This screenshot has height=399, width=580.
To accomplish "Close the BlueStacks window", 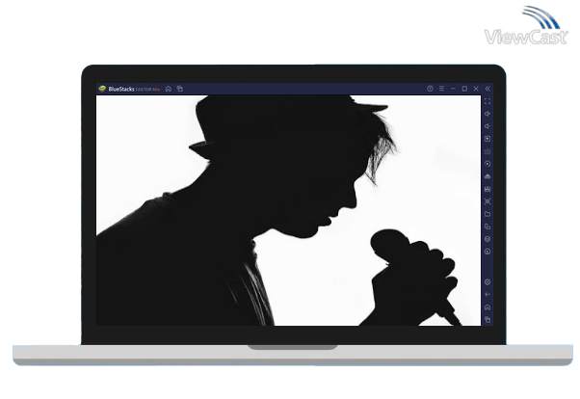I will pyautogui.click(x=476, y=89).
